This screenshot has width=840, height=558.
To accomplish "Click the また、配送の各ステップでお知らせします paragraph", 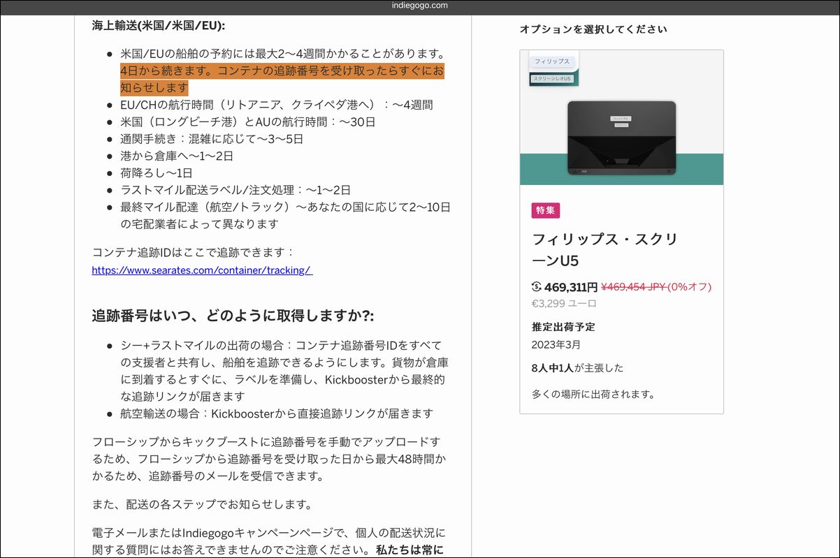I will (x=202, y=504).
